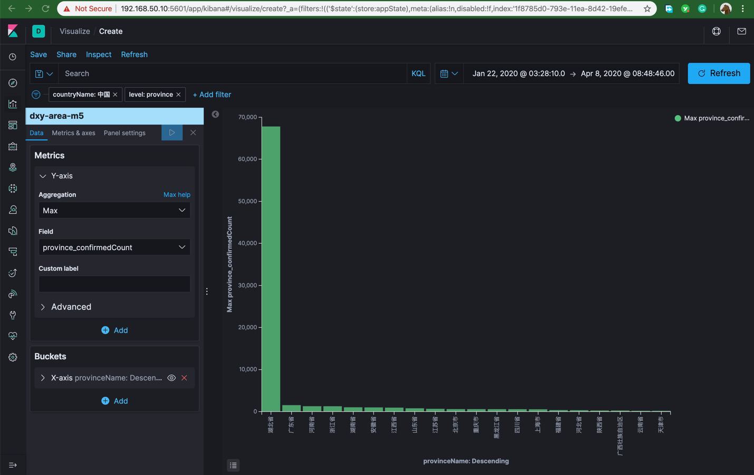Viewport: 754px width, 475px height.
Task: Expand the Advanced section
Action: click(x=71, y=307)
